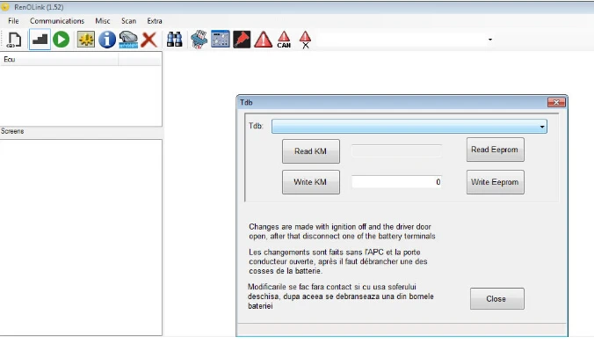Expand the Tdb dropdown list

tap(542, 127)
